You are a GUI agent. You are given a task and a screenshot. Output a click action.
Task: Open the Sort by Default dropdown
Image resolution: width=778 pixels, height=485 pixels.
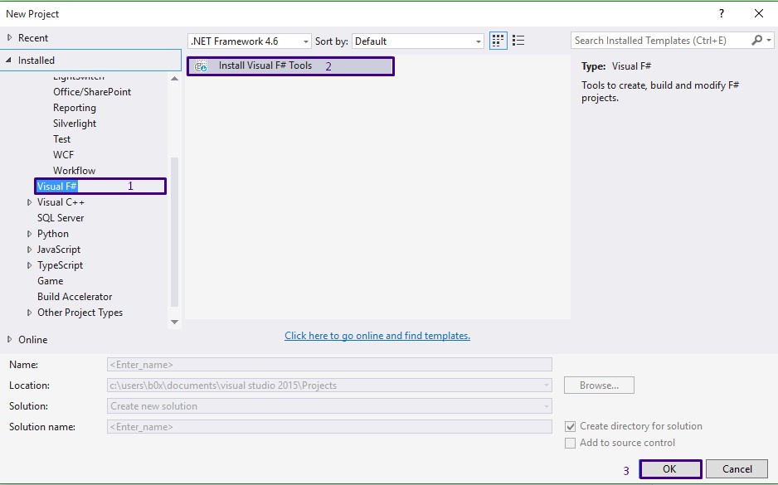[x=478, y=40]
